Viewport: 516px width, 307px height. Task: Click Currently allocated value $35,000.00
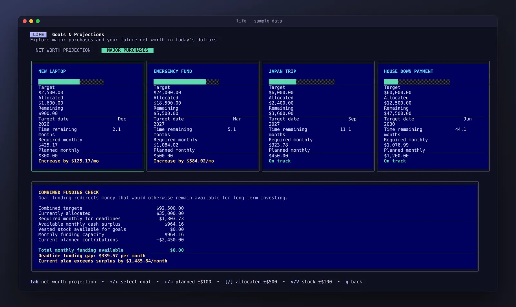[170, 214]
